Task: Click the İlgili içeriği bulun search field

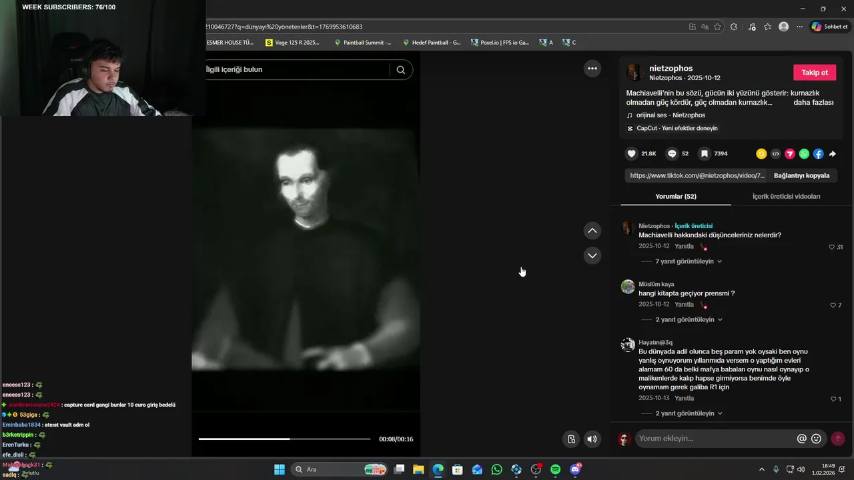Action: 296,69
